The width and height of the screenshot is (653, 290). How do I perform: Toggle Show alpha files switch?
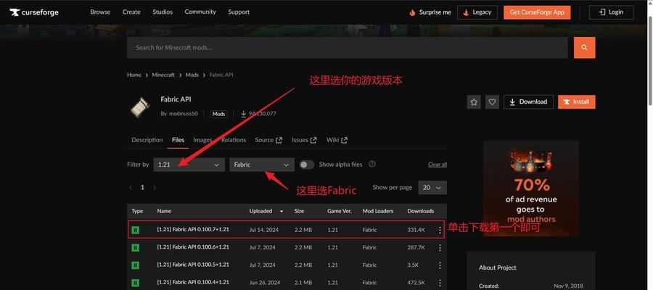[x=306, y=165]
